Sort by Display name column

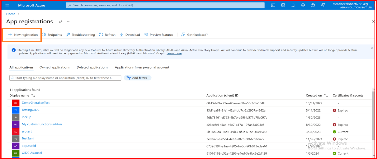[x=22, y=96]
